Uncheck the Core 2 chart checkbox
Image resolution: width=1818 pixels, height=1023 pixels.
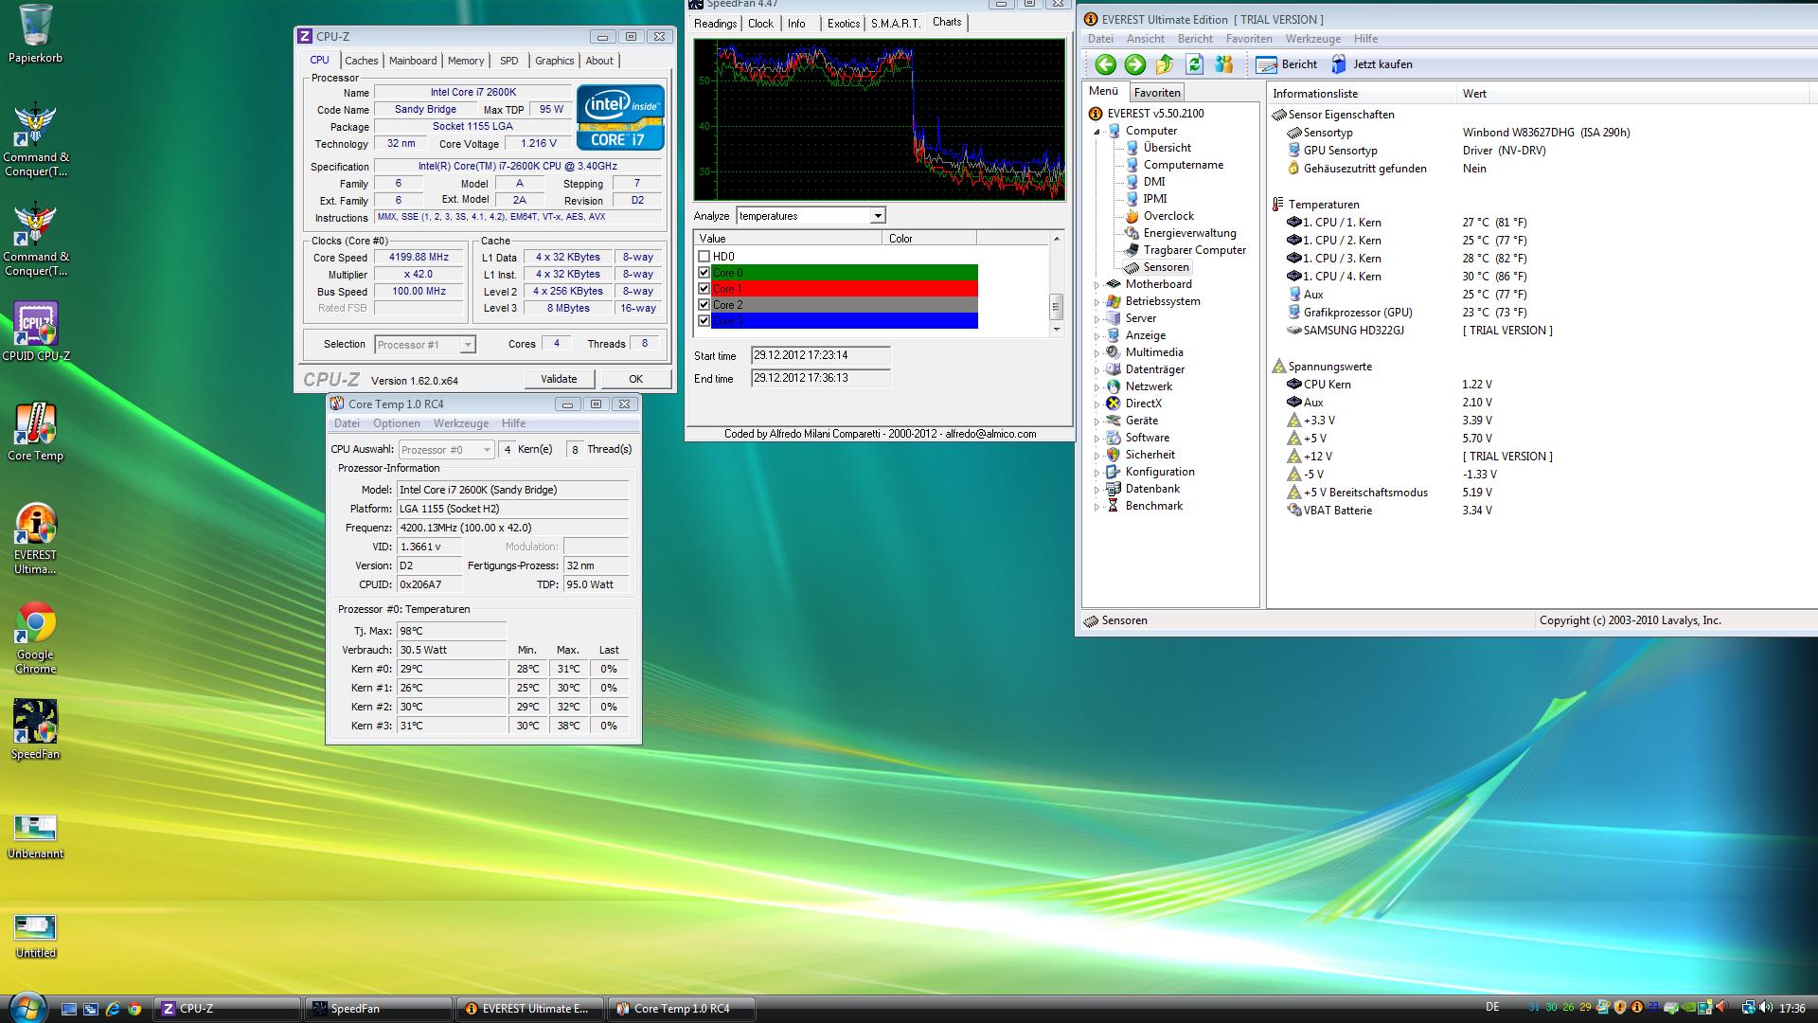coord(704,305)
